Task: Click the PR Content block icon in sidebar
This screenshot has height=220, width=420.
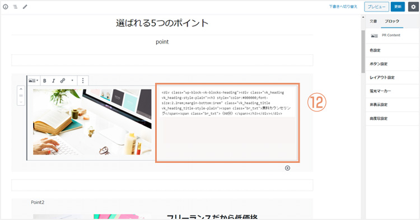Action: click(374, 36)
